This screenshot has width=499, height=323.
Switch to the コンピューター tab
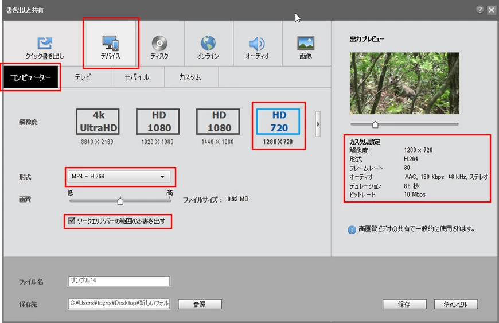[x=30, y=77]
